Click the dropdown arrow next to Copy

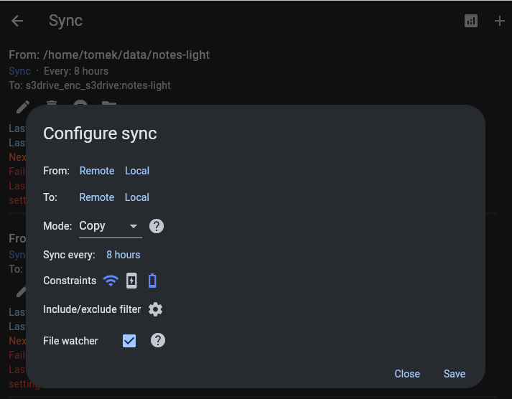pyautogui.click(x=134, y=227)
